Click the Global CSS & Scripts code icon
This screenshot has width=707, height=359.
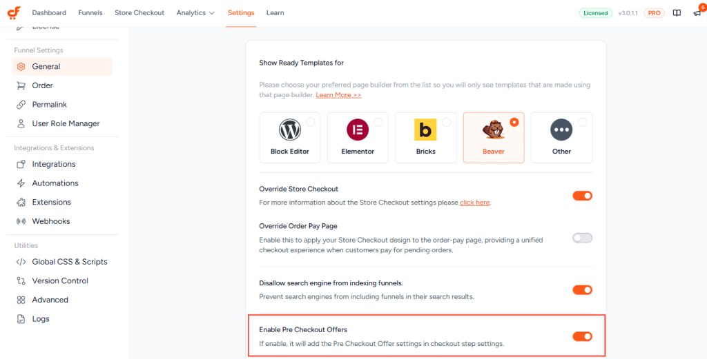point(21,262)
